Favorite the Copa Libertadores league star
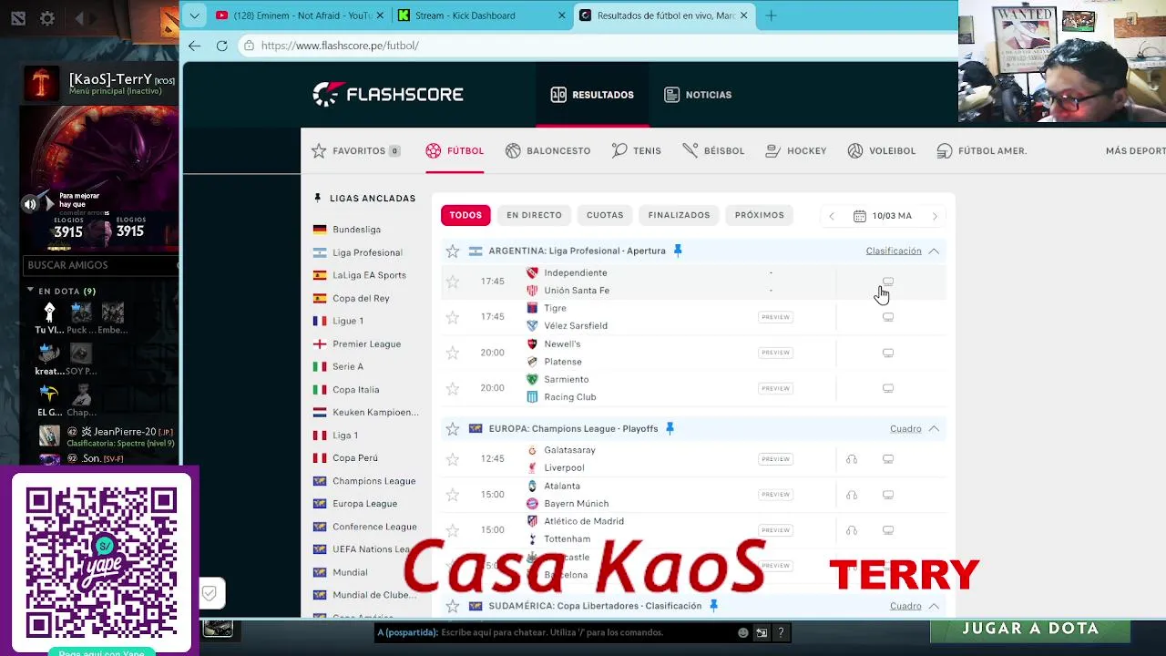 pyautogui.click(x=453, y=606)
